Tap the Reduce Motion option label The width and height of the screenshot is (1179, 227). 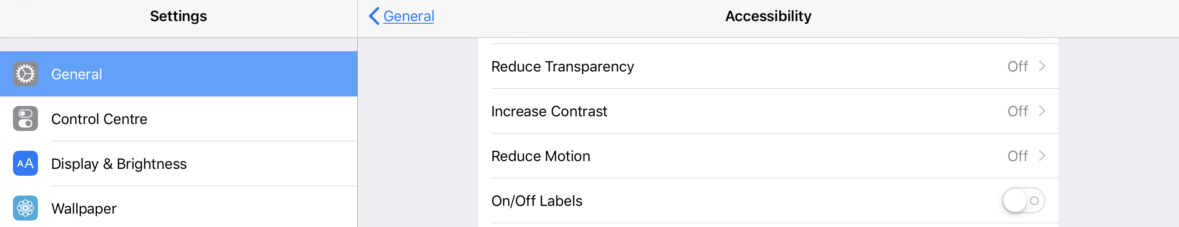pos(540,156)
